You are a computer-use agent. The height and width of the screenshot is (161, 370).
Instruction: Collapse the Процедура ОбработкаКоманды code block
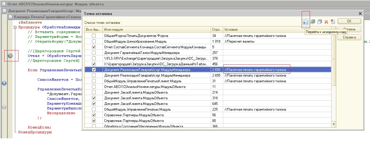click(x=16, y=27)
